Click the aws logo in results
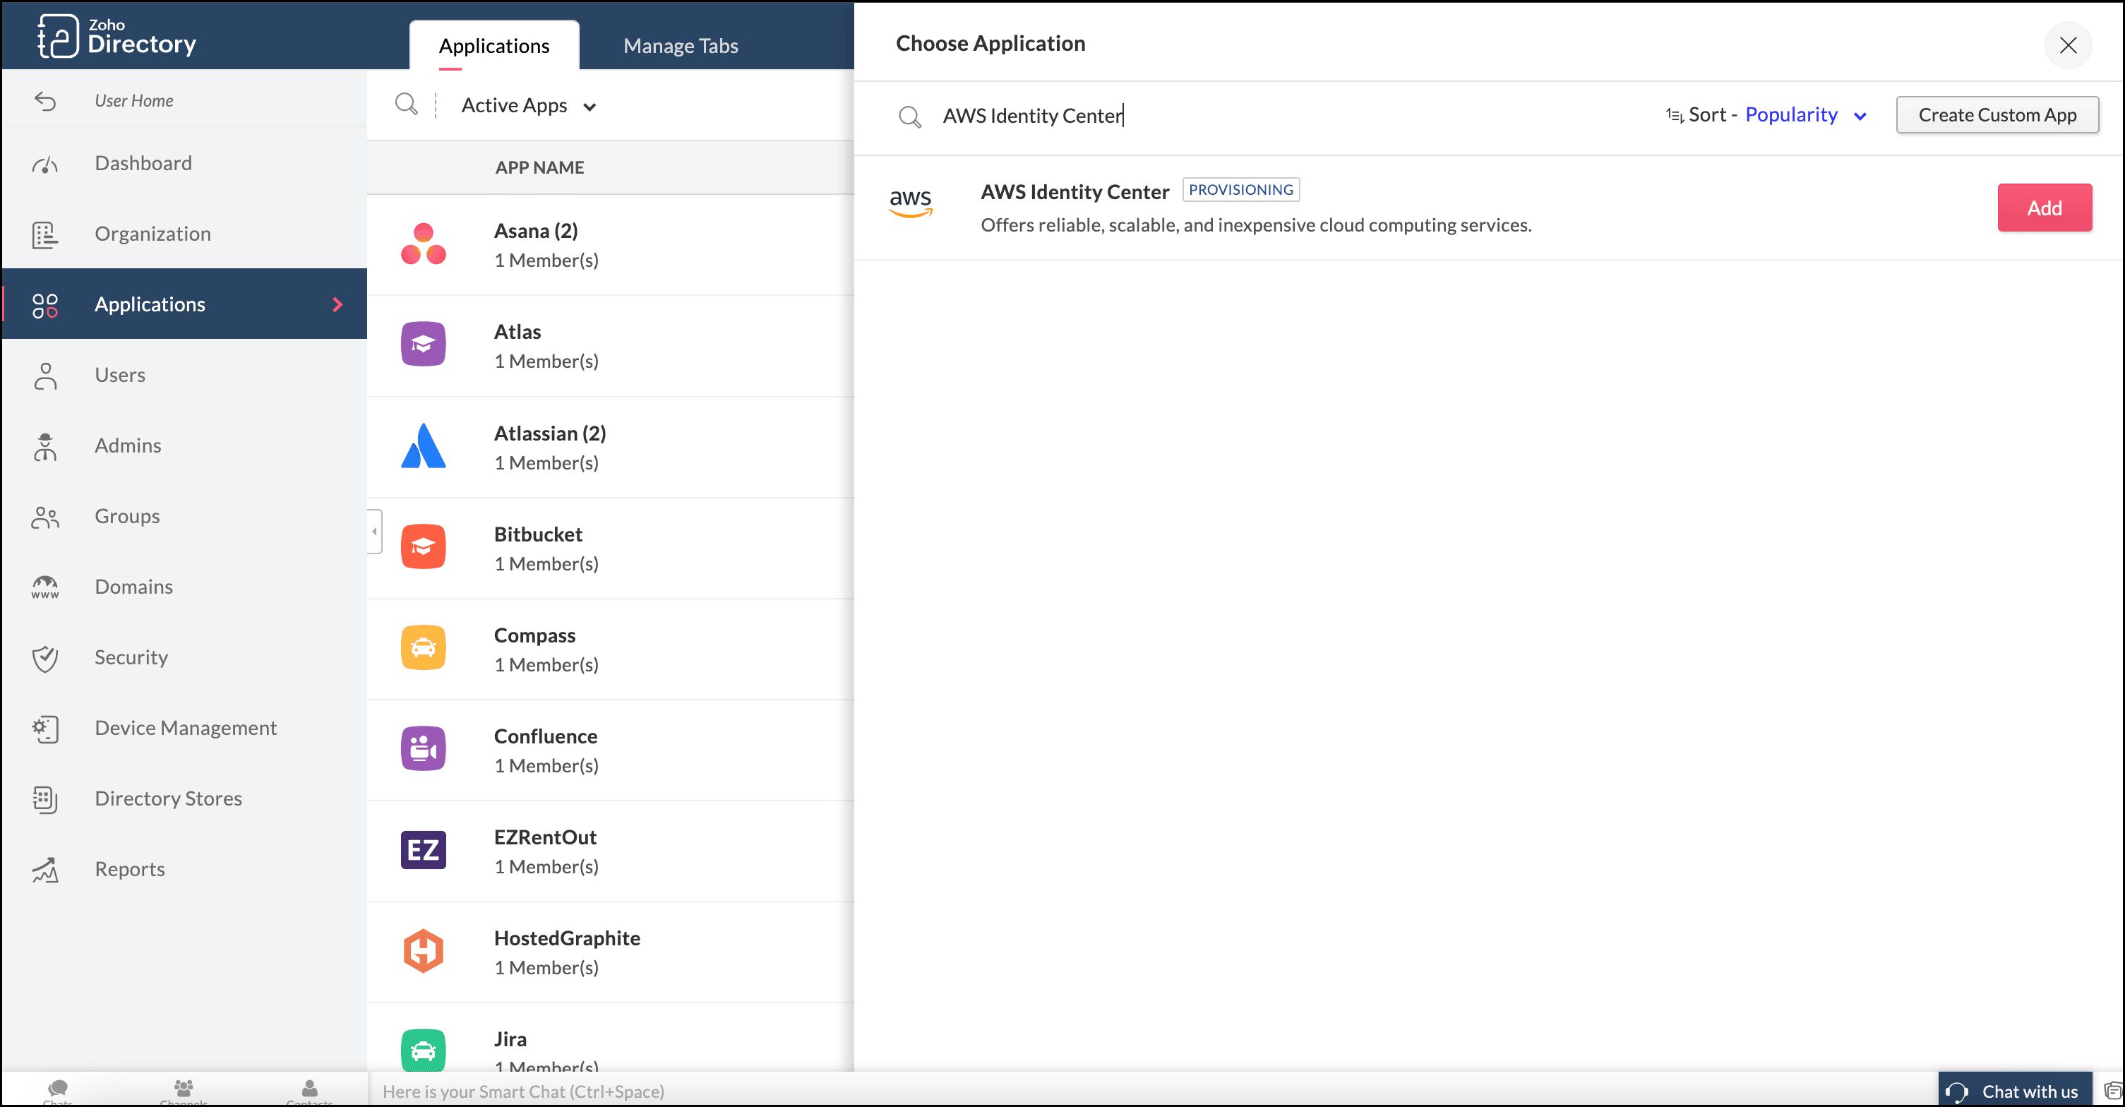 pyautogui.click(x=910, y=203)
